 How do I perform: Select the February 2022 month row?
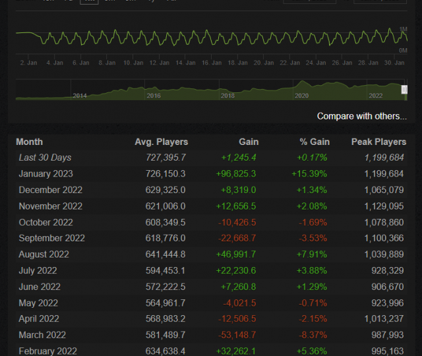coord(47,351)
